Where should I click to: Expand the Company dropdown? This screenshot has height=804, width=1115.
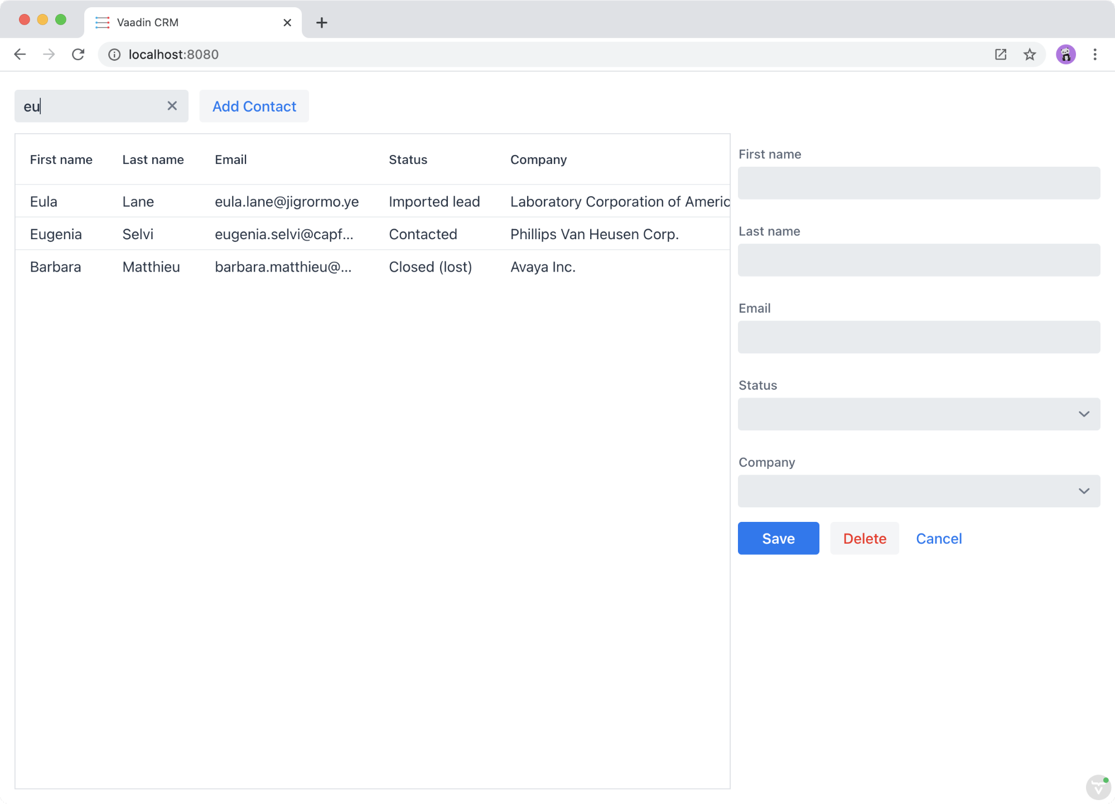pyautogui.click(x=1083, y=491)
